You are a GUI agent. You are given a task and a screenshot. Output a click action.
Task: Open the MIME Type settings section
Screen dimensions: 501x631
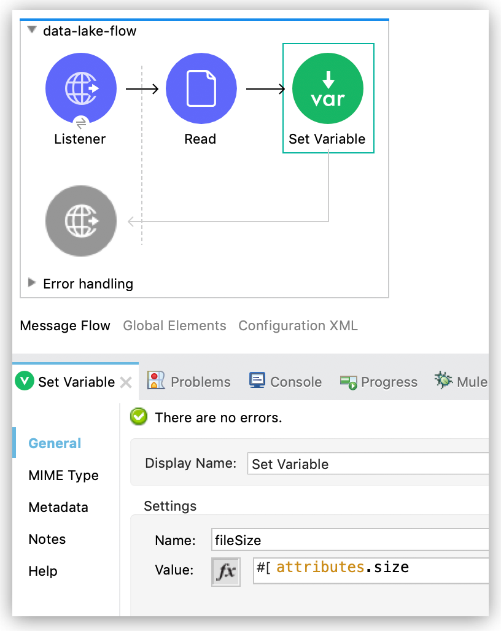[63, 475]
